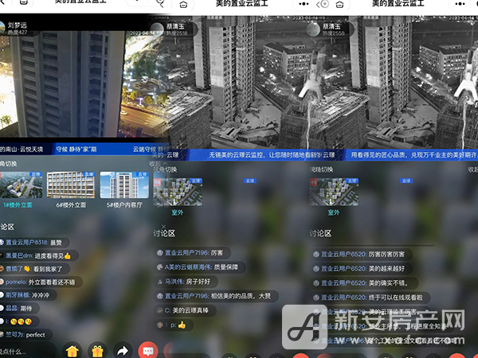Viewport: 478px width, 358px height.
Task: Tap 晶晶's comment 期待
Action: [19, 308]
